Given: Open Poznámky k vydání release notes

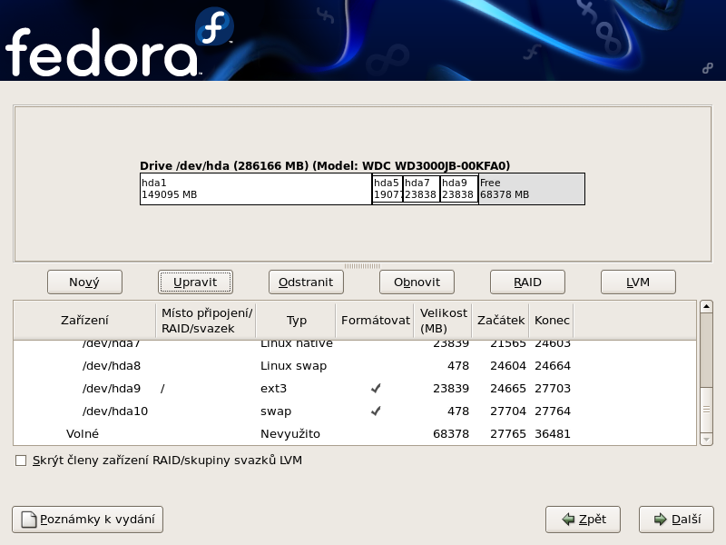Looking at the screenshot, I should (87, 520).
